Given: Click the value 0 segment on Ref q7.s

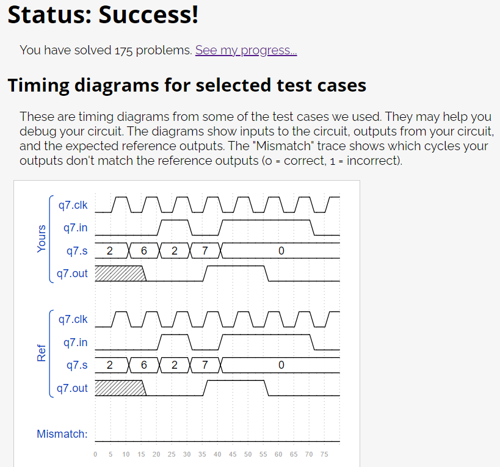Looking at the screenshot, I should pyautogui.click(x=281, y=364).
